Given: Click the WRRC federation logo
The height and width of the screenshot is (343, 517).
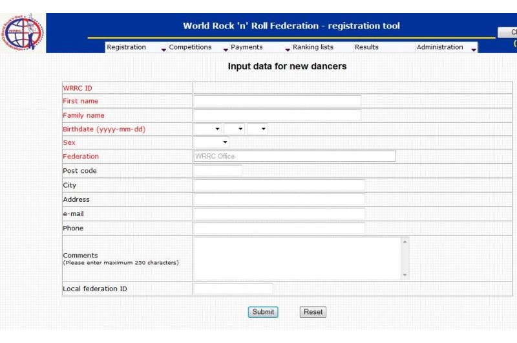Looking at the screenshot, I should point(23,32).
